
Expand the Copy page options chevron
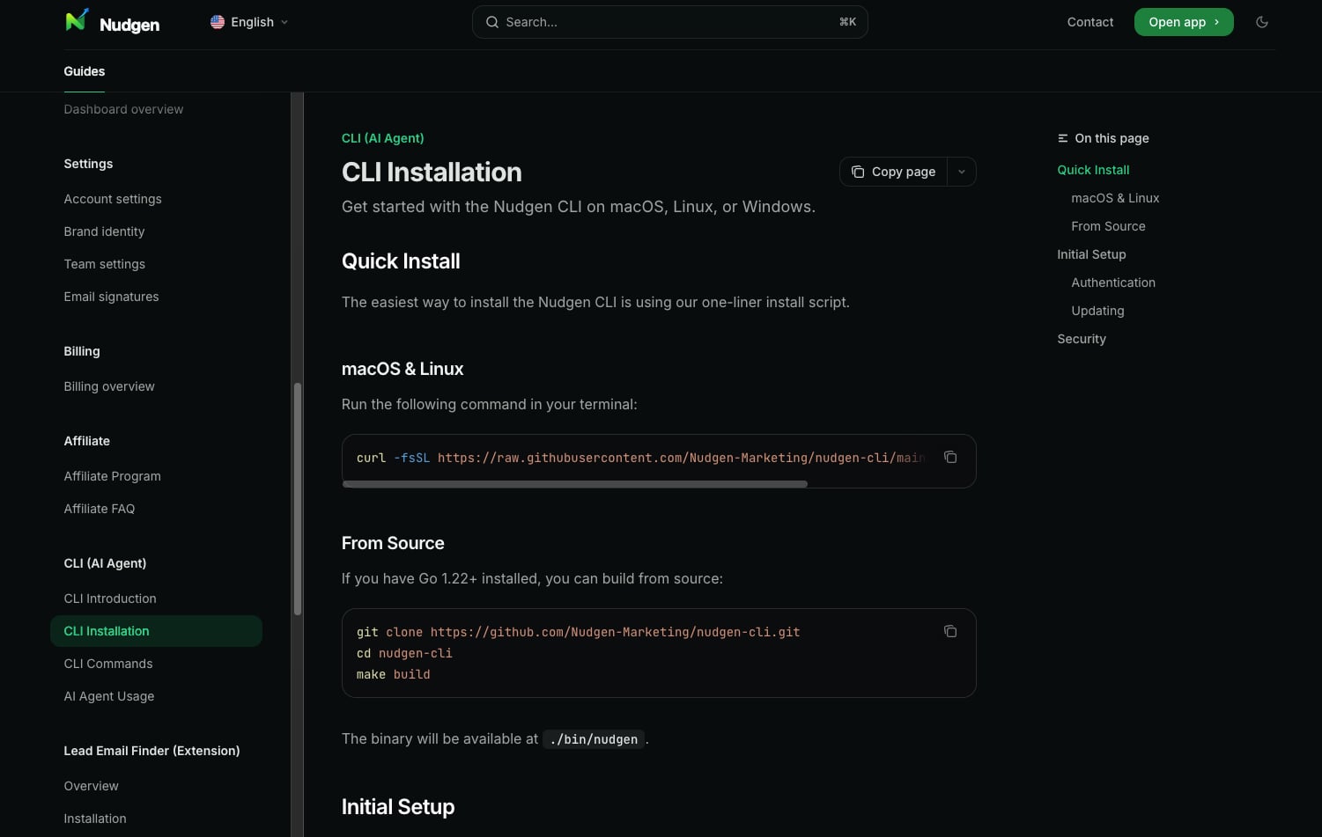point(962,172)
